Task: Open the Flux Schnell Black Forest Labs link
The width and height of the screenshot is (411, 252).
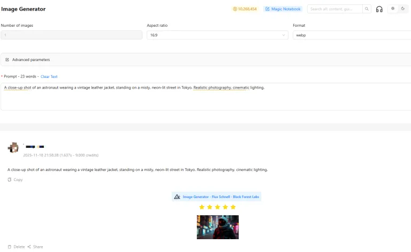Action: point(220,197)
